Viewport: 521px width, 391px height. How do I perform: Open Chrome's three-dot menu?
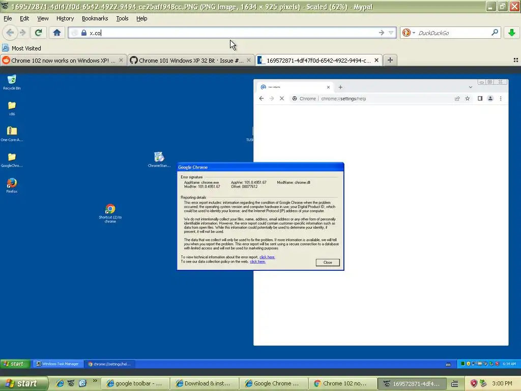click(501, 98)
